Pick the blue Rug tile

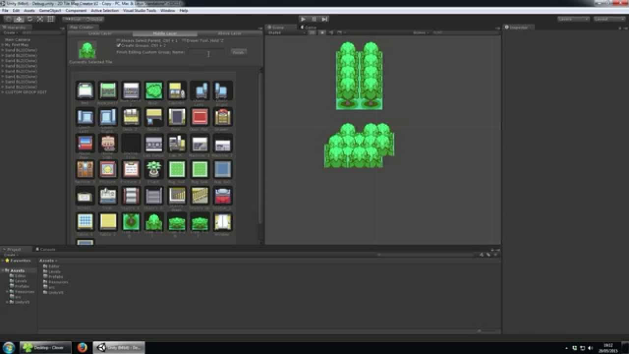coord(223,170)
